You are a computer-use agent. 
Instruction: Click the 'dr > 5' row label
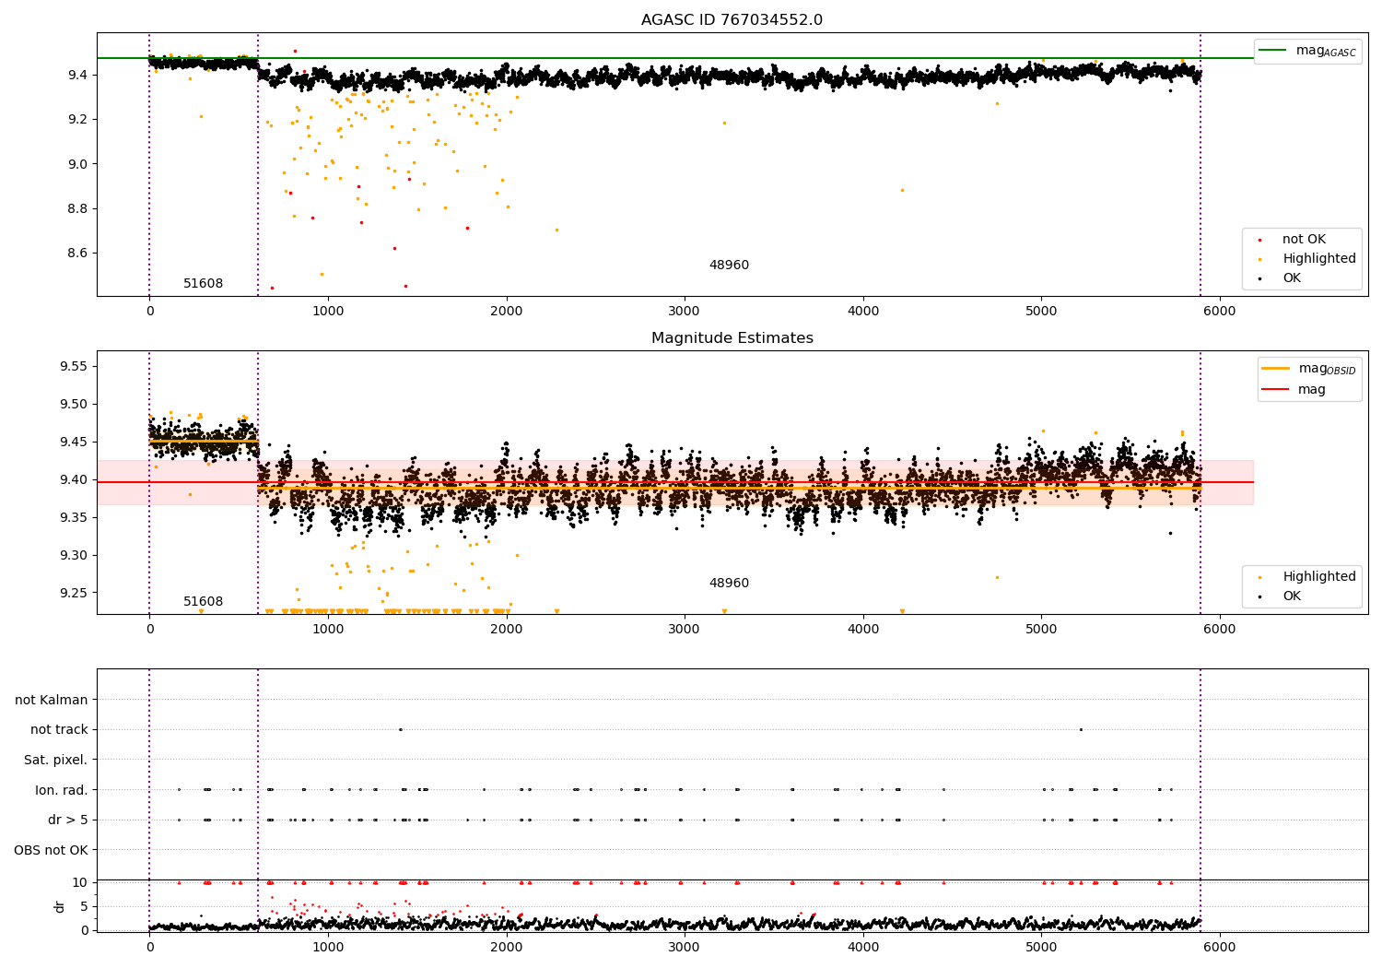(68, 820)
